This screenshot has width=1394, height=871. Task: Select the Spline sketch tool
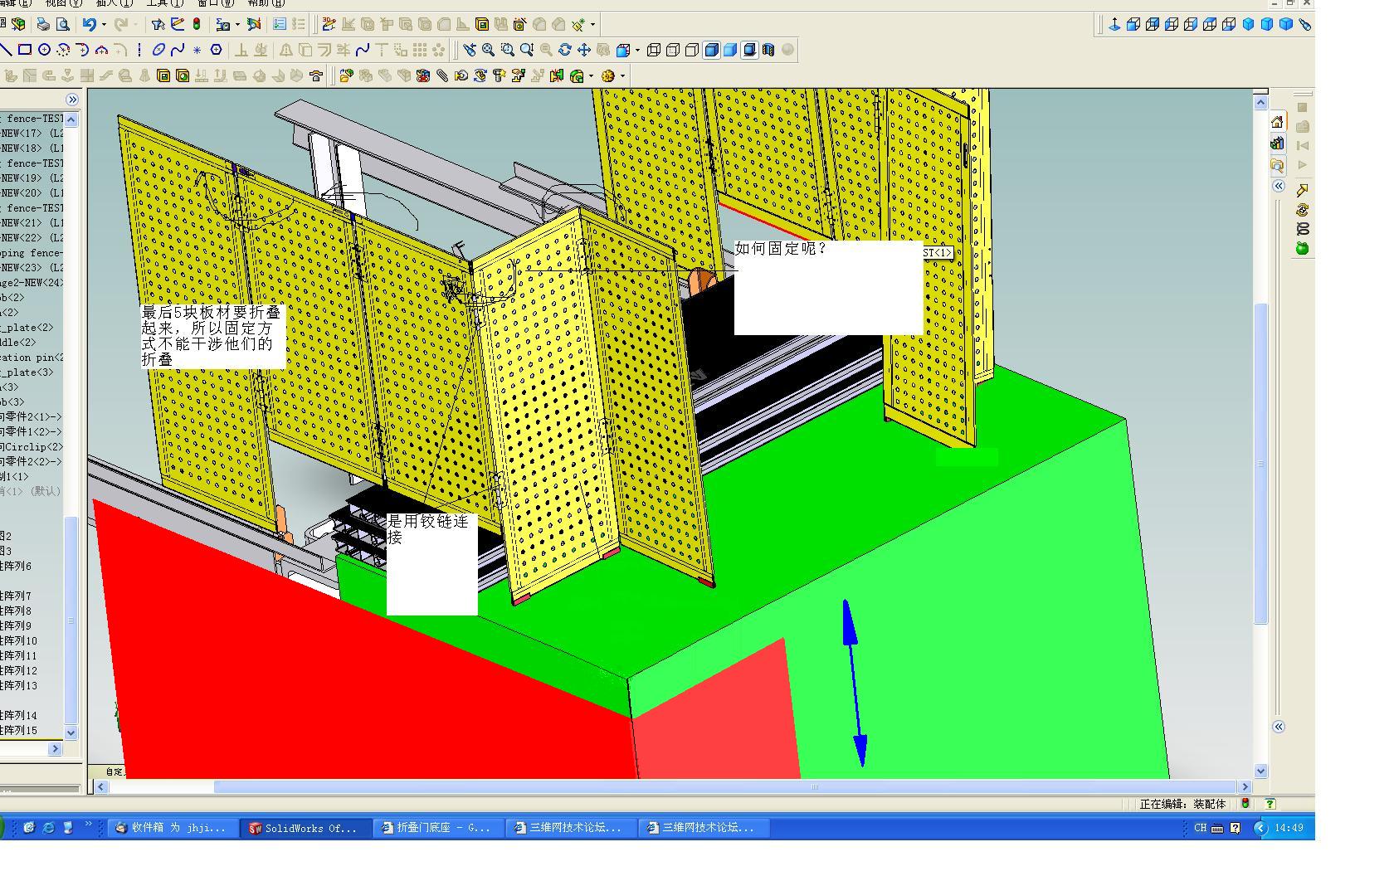178,50
